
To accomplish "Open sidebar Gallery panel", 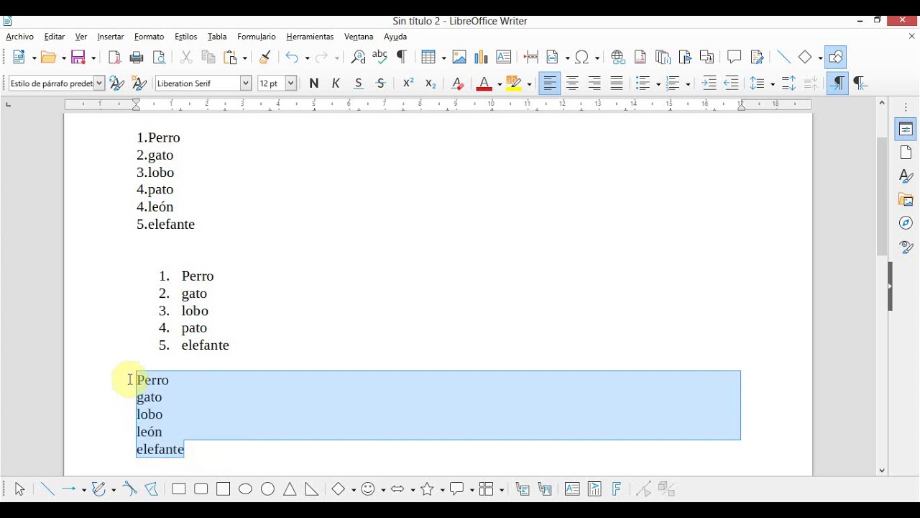I will [906, 199].
